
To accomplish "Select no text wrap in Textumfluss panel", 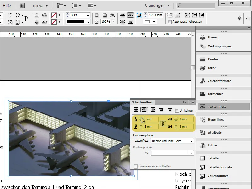I will click(x=136, y=110).
